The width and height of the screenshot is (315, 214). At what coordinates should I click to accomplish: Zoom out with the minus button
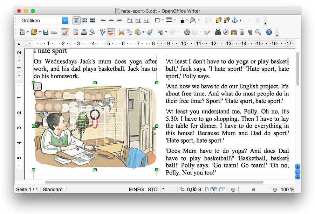click(233, 190)
